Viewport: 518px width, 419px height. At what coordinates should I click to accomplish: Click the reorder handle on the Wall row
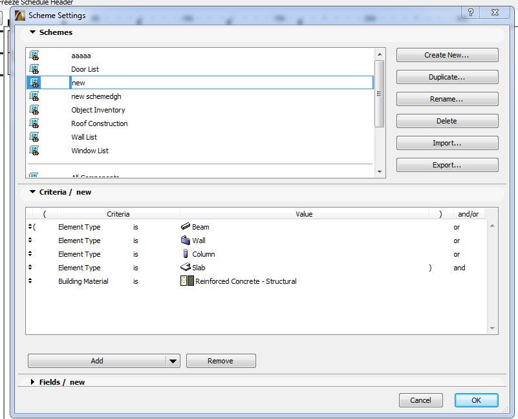30,241
